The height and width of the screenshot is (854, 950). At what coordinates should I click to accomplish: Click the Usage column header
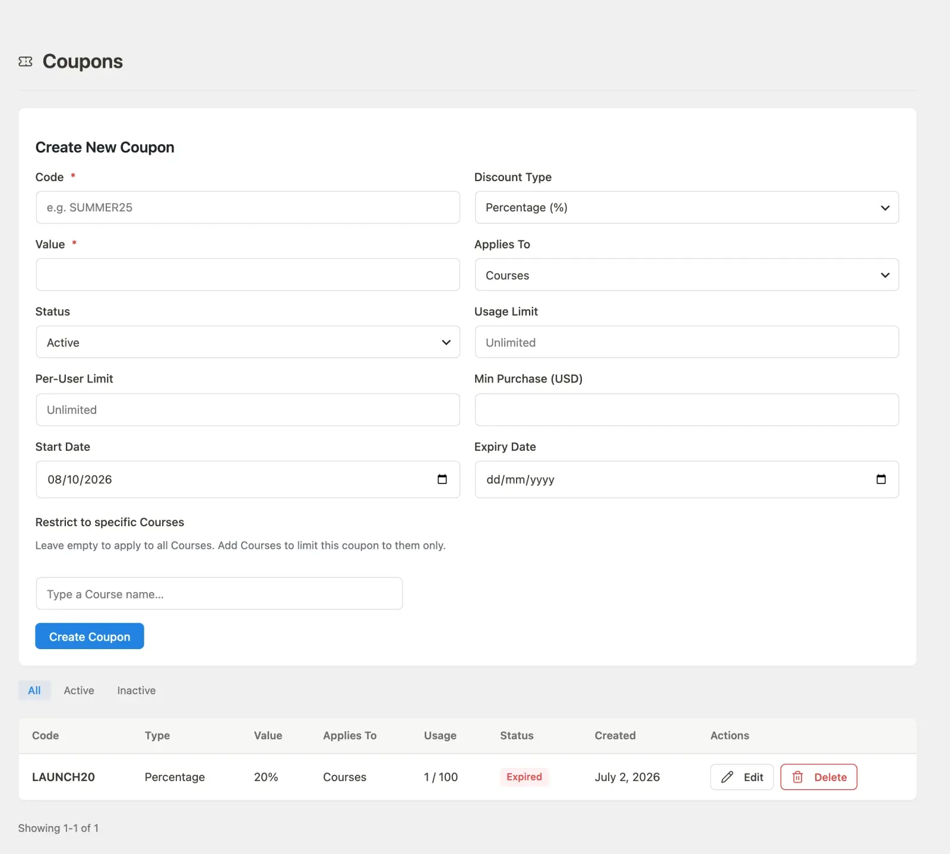(440, 735)
